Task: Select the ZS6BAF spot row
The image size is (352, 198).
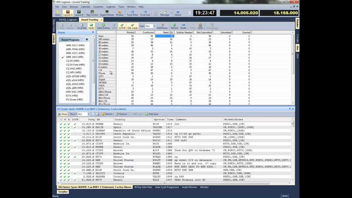Action: pyautogui.click(x=175, y=131)
